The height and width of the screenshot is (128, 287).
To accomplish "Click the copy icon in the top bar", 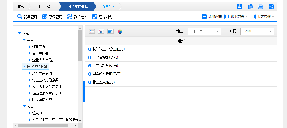I will (x=250, y=7).
